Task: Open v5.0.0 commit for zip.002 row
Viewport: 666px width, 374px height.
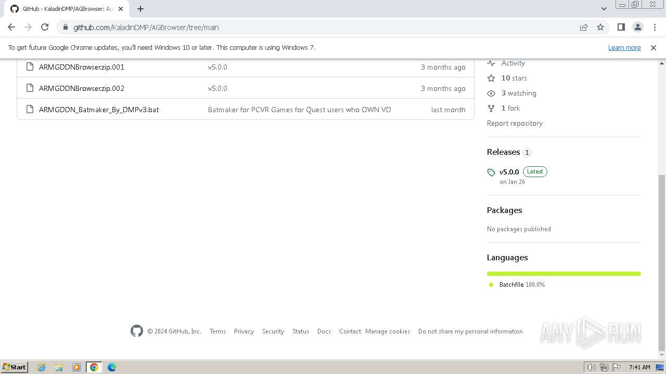Action: coord(217,88)
